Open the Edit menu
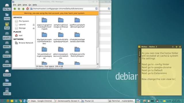Screen dimensions: 184x103 point(19,5)
